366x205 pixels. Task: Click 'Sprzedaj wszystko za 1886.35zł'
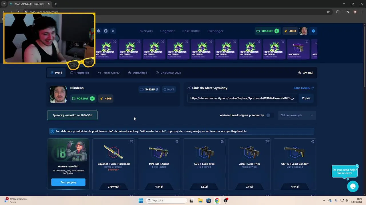[72, 115]
